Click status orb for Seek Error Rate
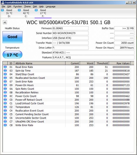 (x=5, y=81)
